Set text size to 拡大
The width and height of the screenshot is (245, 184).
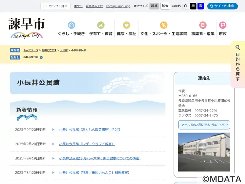(x=165, y=6)
